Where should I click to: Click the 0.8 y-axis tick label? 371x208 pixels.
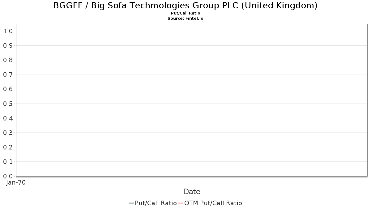coord(8,60)
